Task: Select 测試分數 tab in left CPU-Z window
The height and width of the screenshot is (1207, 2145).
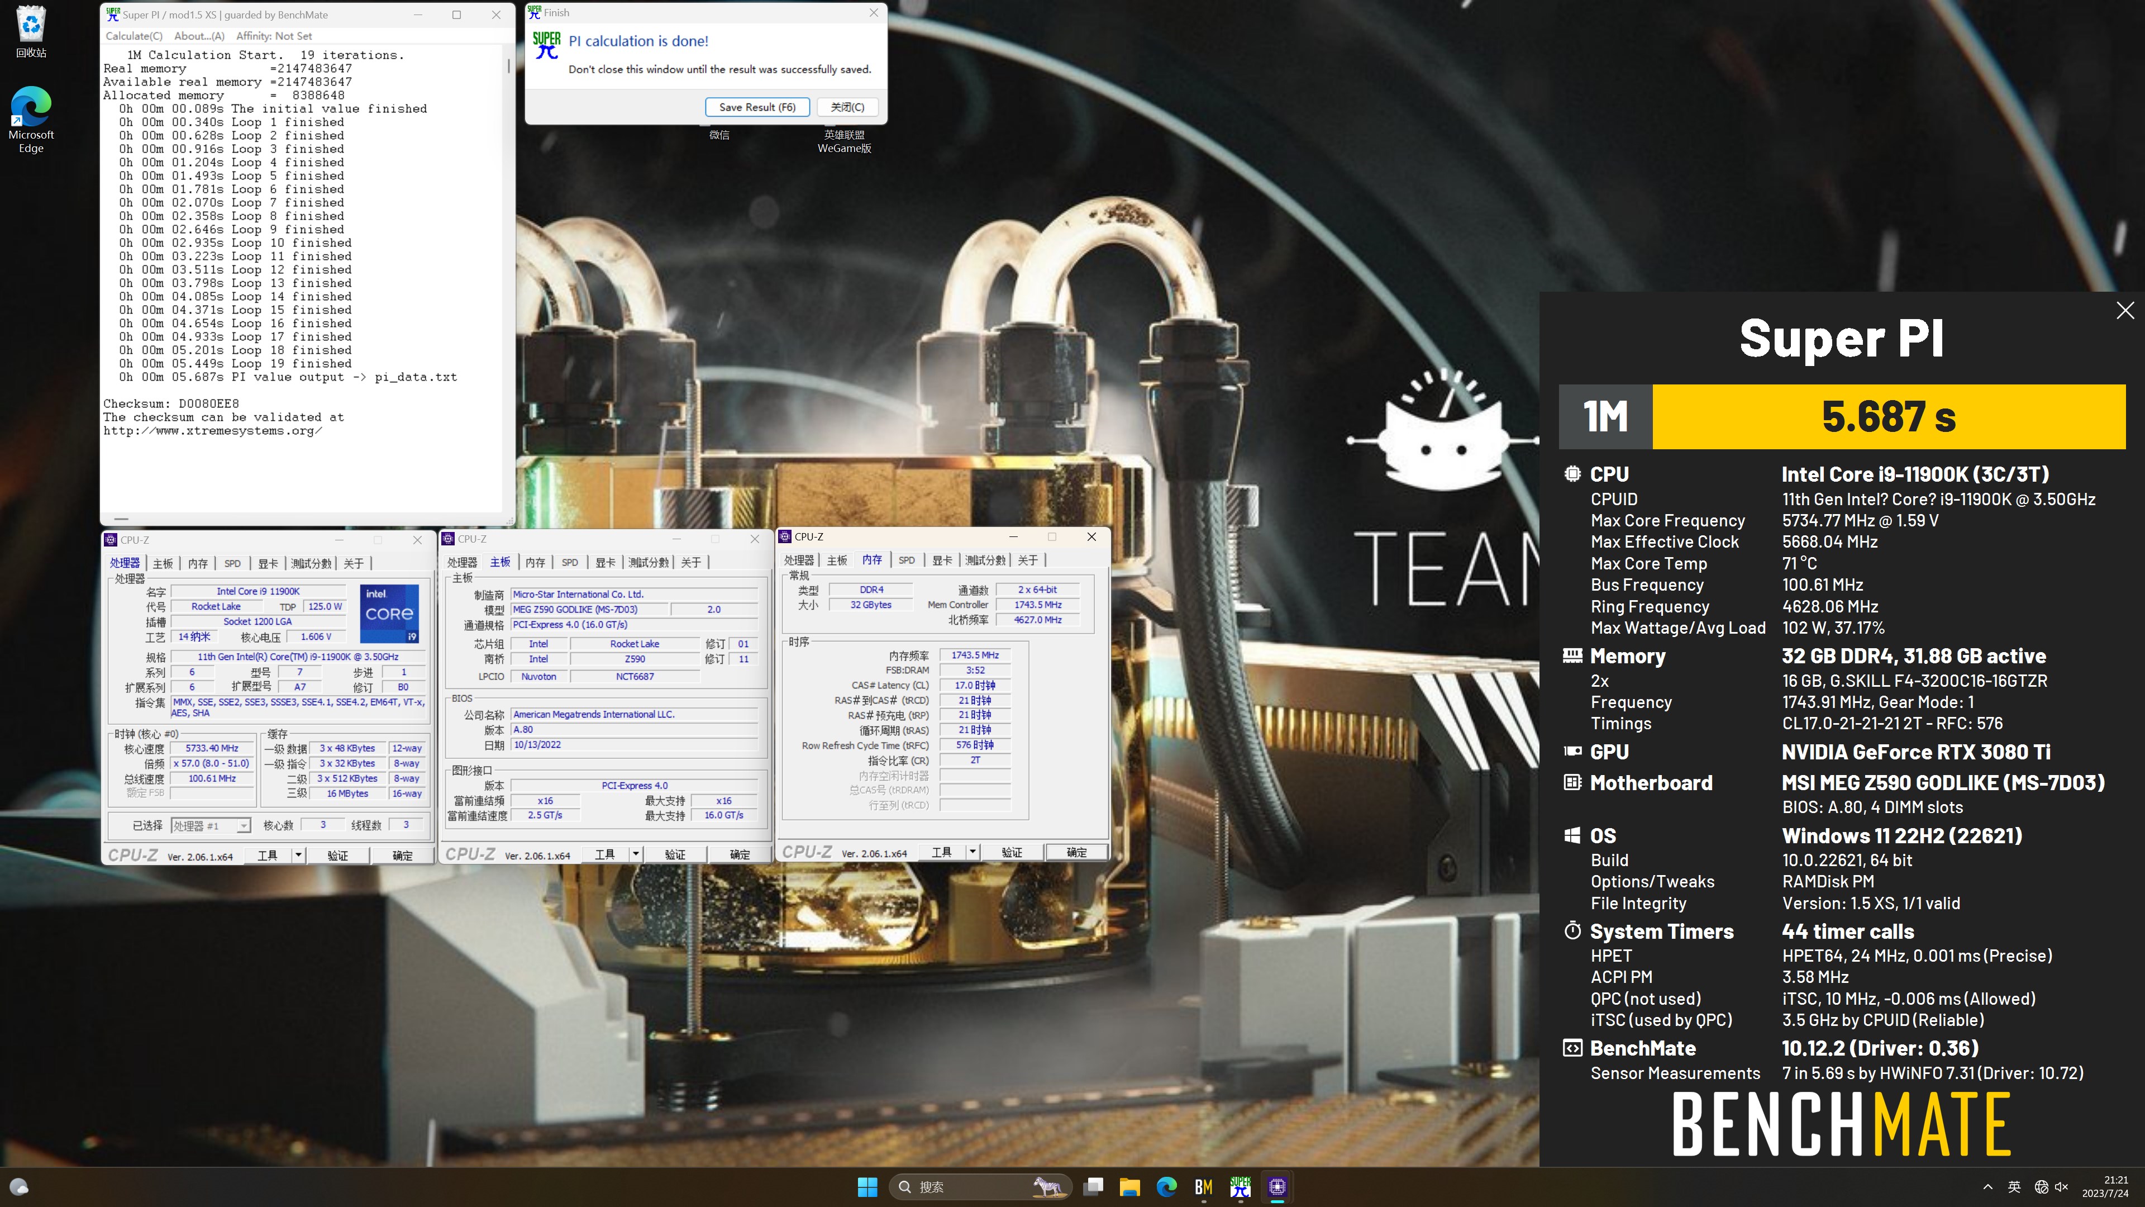Action: [311, 563]
